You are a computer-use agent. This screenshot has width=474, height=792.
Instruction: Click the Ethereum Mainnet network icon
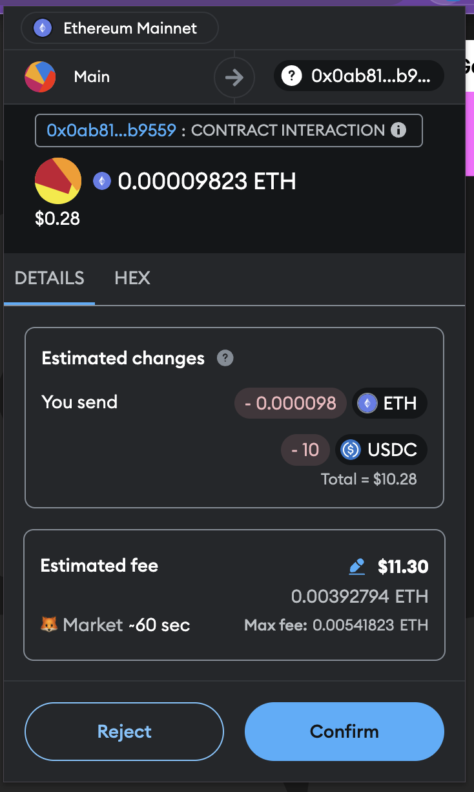(x=43, y=28)
